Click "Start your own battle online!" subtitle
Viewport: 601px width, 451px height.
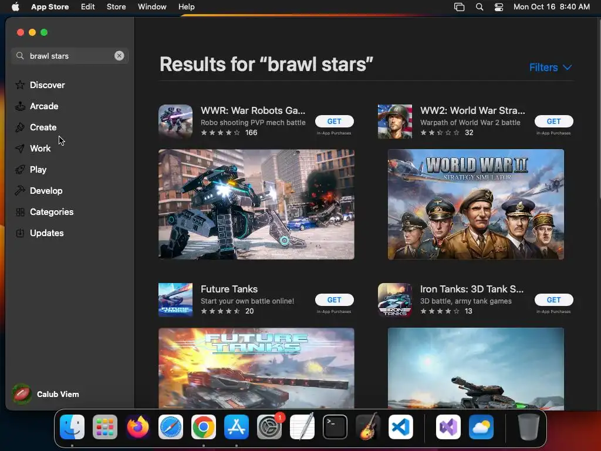tap(247, 301)
